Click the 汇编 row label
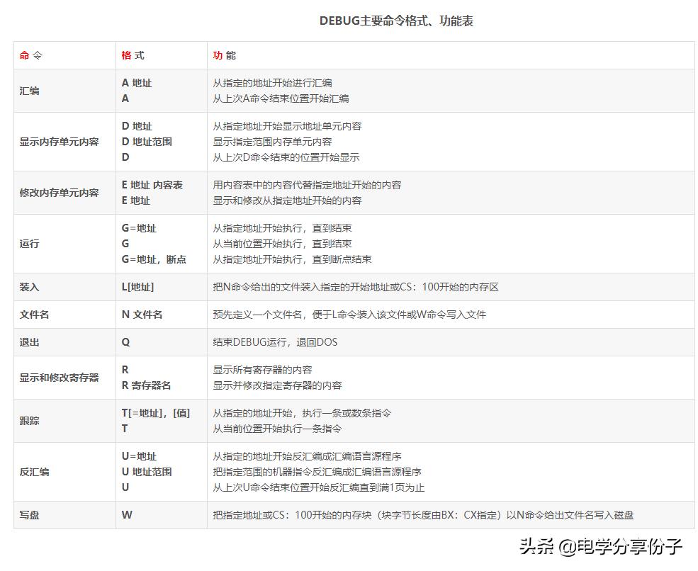 coord(29,91)
